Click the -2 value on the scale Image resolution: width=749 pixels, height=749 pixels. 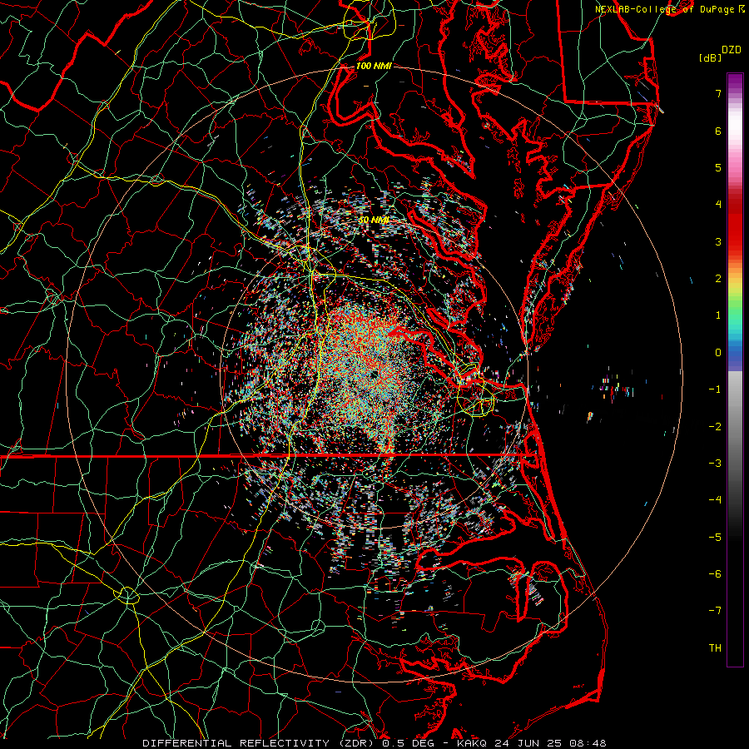click(x=715, y=427)
